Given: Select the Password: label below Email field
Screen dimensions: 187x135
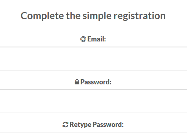Looking at the screenshot, I should pos(96,82).
